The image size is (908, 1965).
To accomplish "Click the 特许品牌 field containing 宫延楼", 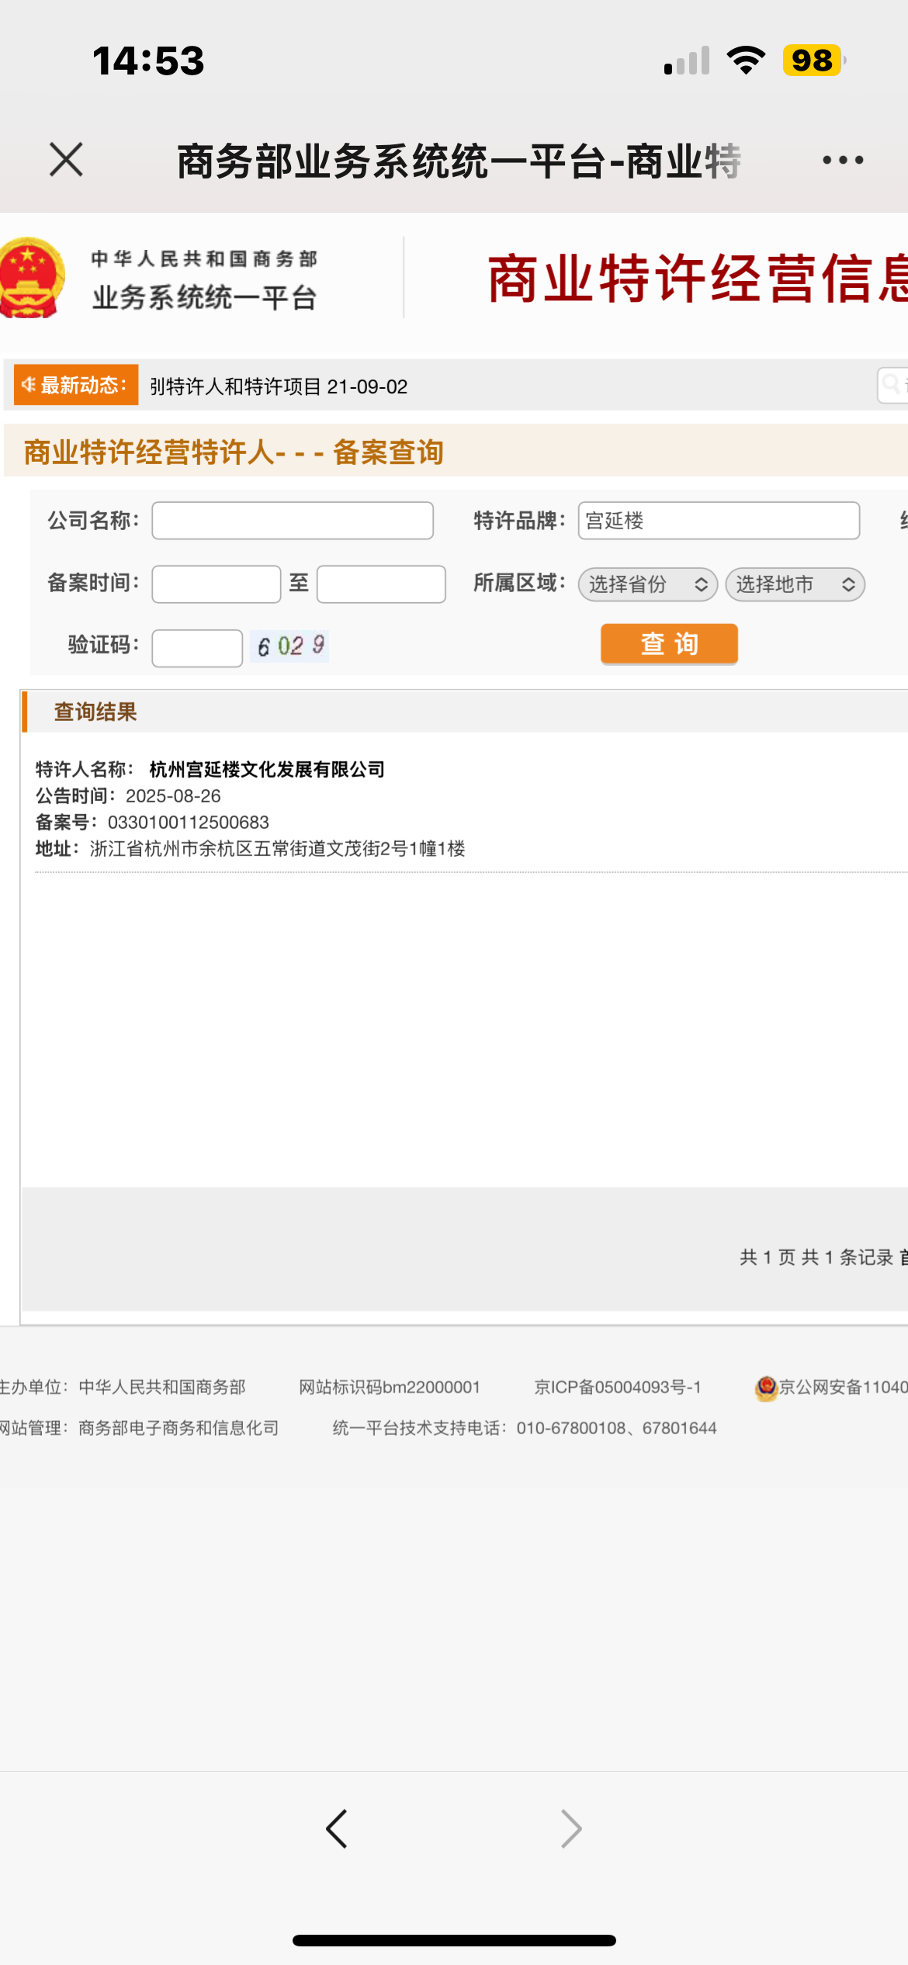I will coord(718,521).
